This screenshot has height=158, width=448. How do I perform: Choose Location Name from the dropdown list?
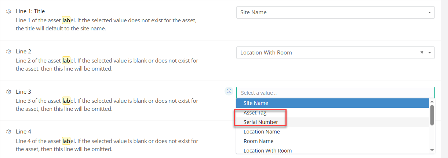[333, 132]
